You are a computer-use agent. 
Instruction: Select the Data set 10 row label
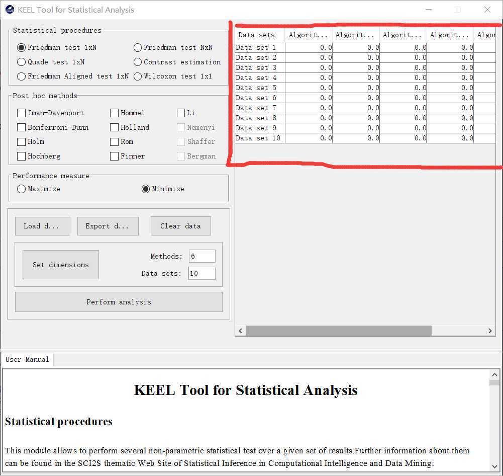coord(260,138)
